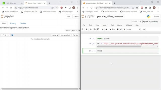The width and height of the screenshot is (161, 90).
Task: Copy selected cells icon in notebook toolbar
Action: (x=95, y=29)
